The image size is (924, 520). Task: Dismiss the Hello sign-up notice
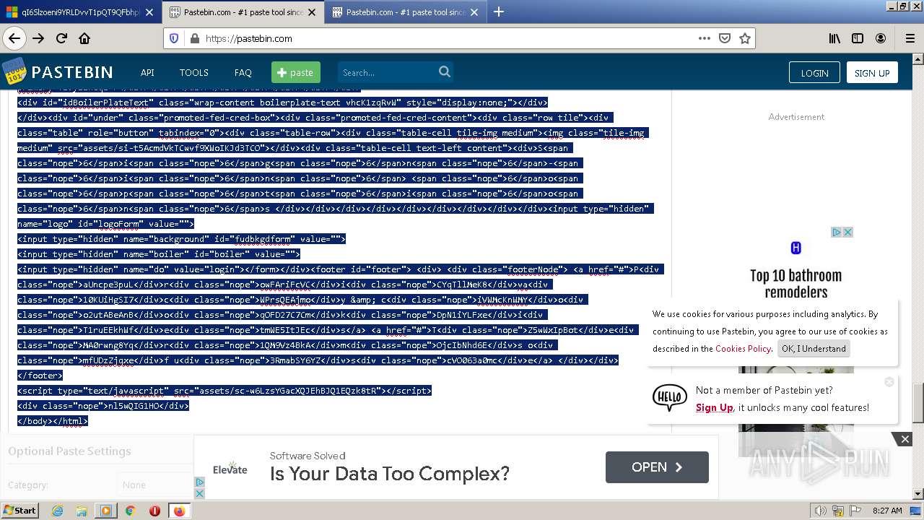pyautogui.click(x=889, y=381)
